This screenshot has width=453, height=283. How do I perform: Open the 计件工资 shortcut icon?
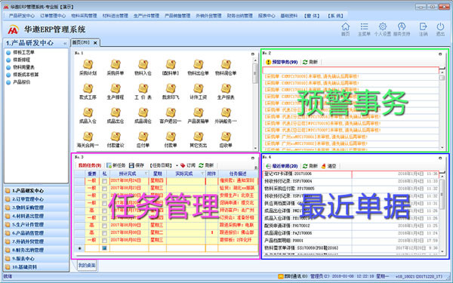[x=198, y=91]
